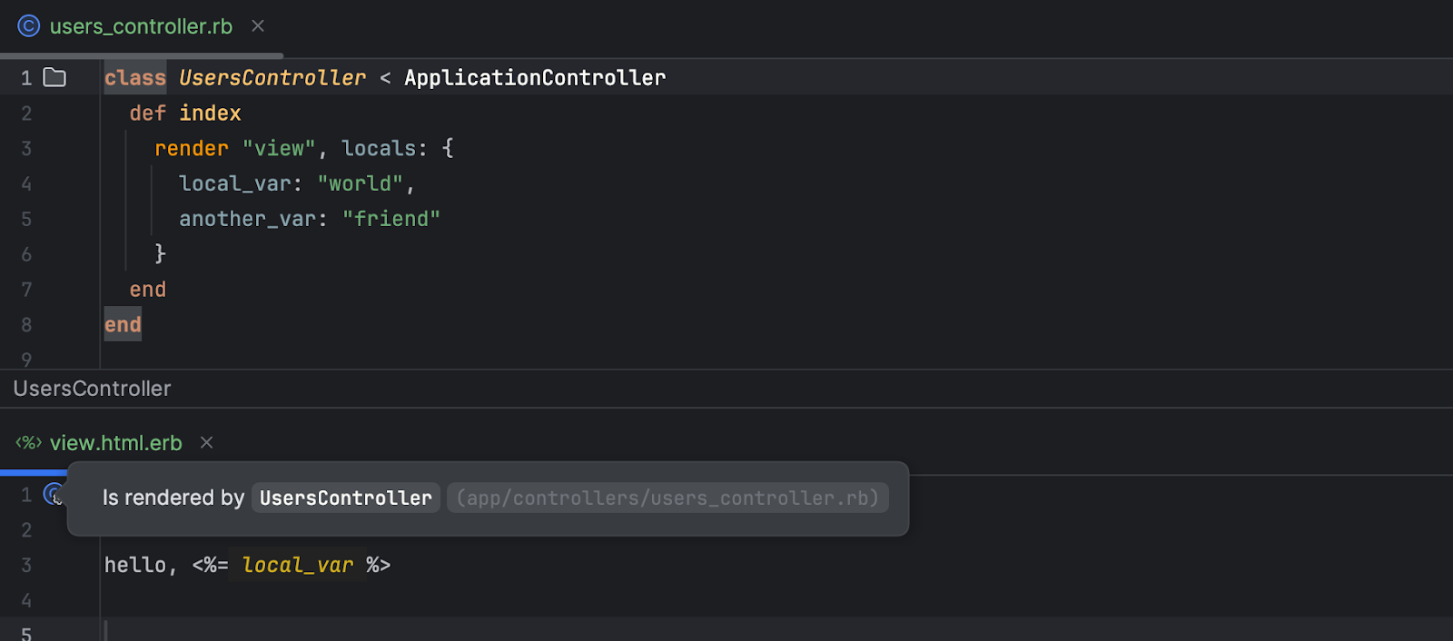1453x641 pixels.
Task: Click the controller gutter icon in view.html.erb
Action: click(54, 494)
